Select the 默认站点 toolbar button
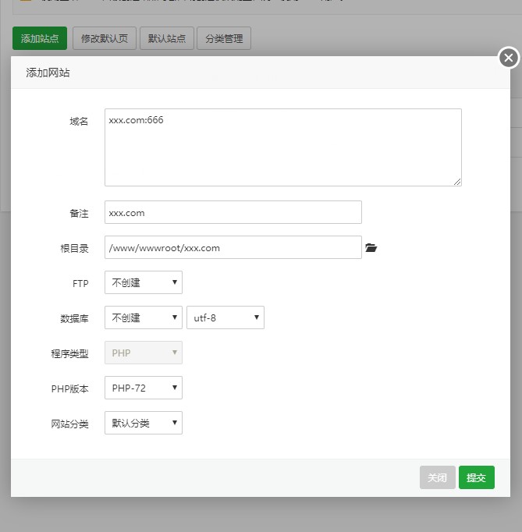 coord(167,38)
